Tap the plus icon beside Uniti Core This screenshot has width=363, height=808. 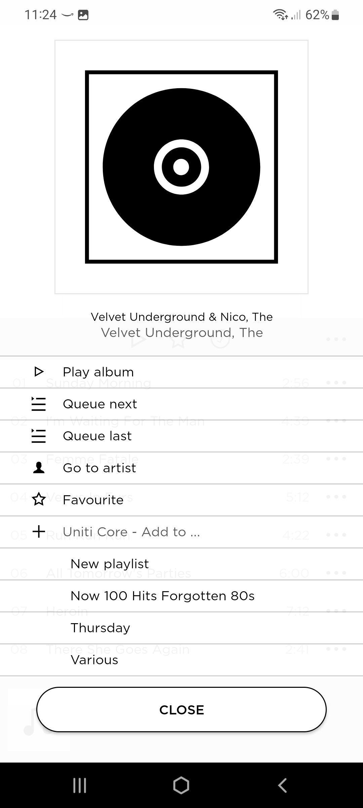(x=39, y=532)
